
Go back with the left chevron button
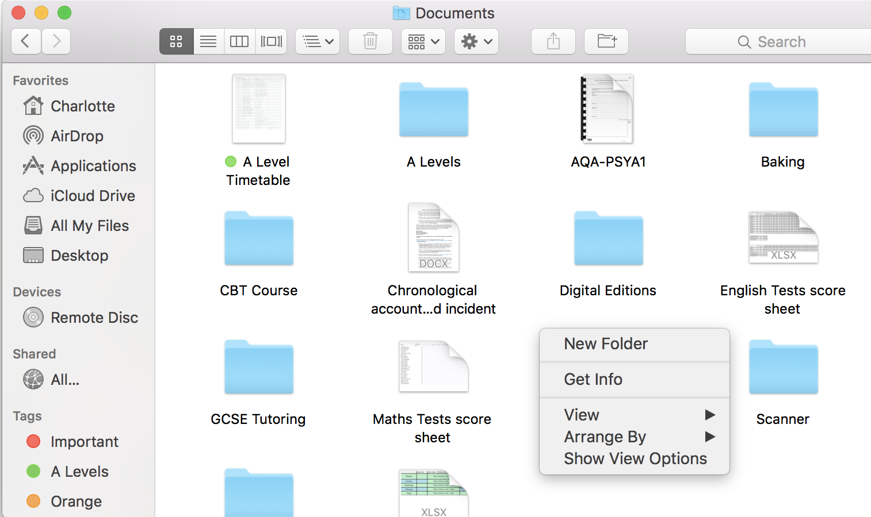pos(26,41)
